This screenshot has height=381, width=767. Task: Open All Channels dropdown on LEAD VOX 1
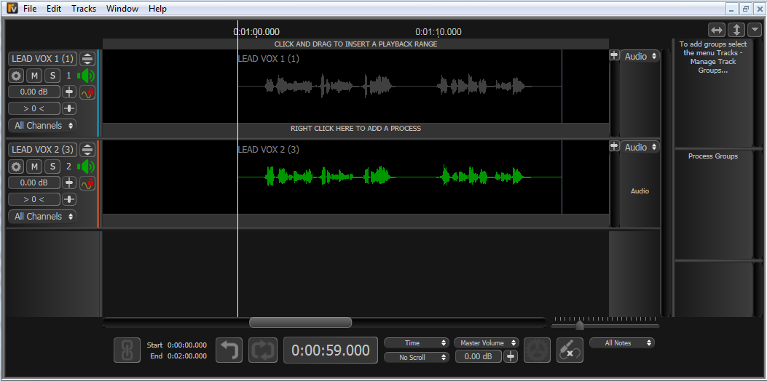pos(42,125)
